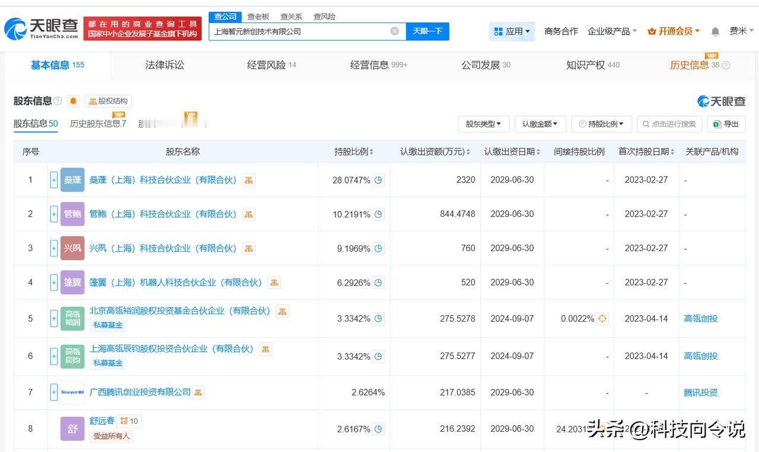Switch to the 法律诉讼 tab

165,65
